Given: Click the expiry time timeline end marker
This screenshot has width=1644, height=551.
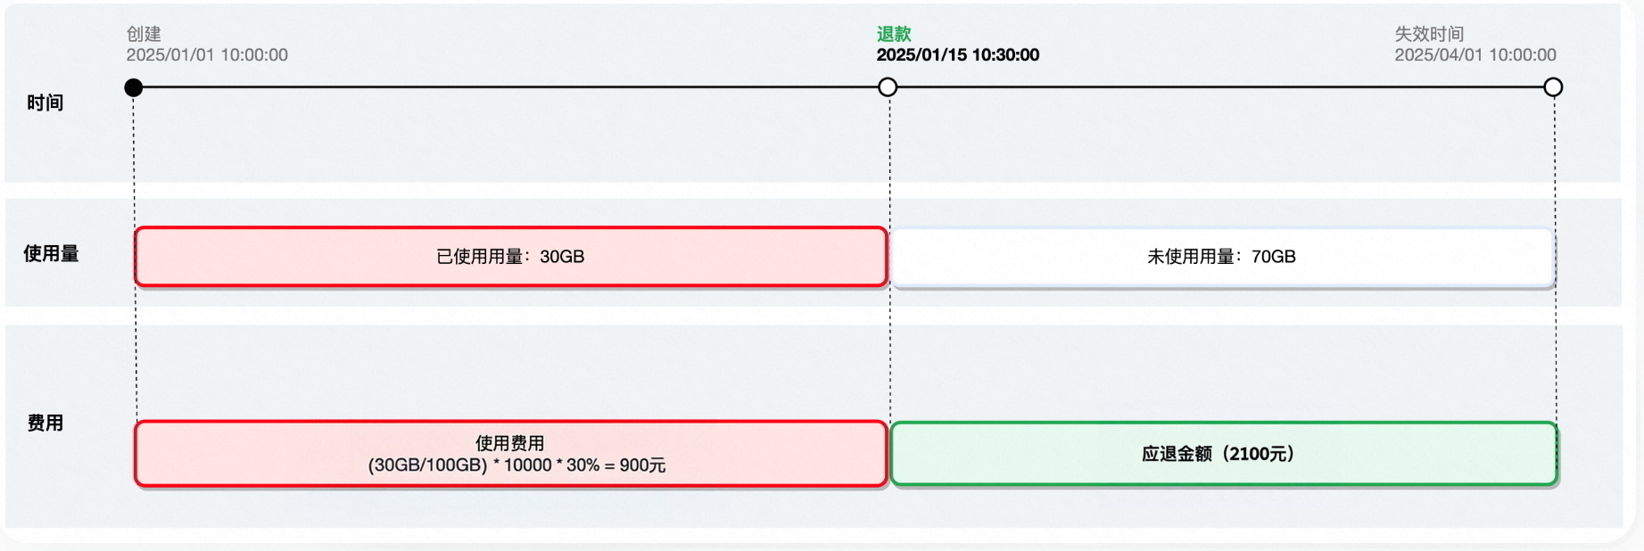Looking at the screenshot, I should point(1553,87).
